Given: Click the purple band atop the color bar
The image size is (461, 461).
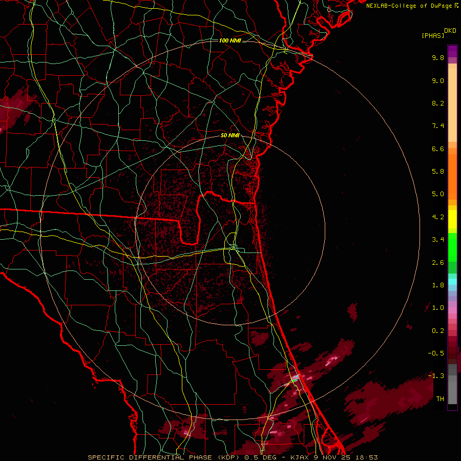Looking at the screenshot, I should [452, 51].
